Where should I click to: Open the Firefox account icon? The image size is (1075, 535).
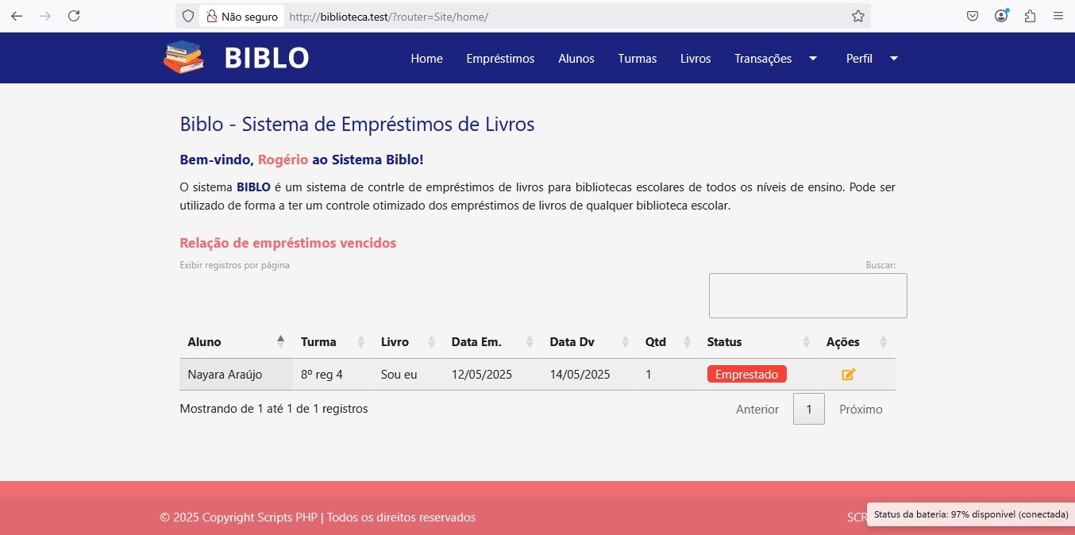pos(1001,16)
